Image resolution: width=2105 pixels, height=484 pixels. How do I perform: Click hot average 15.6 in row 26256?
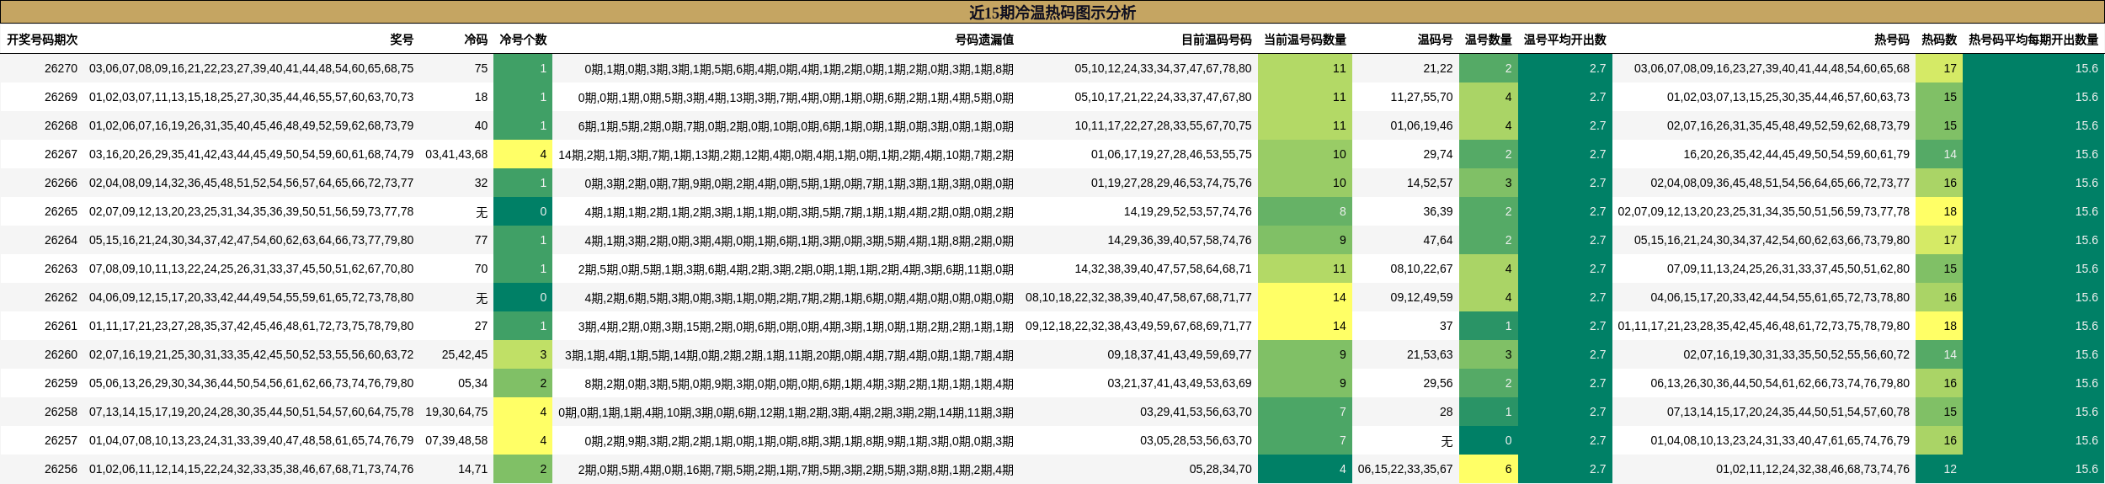(x=2033, y=469)
